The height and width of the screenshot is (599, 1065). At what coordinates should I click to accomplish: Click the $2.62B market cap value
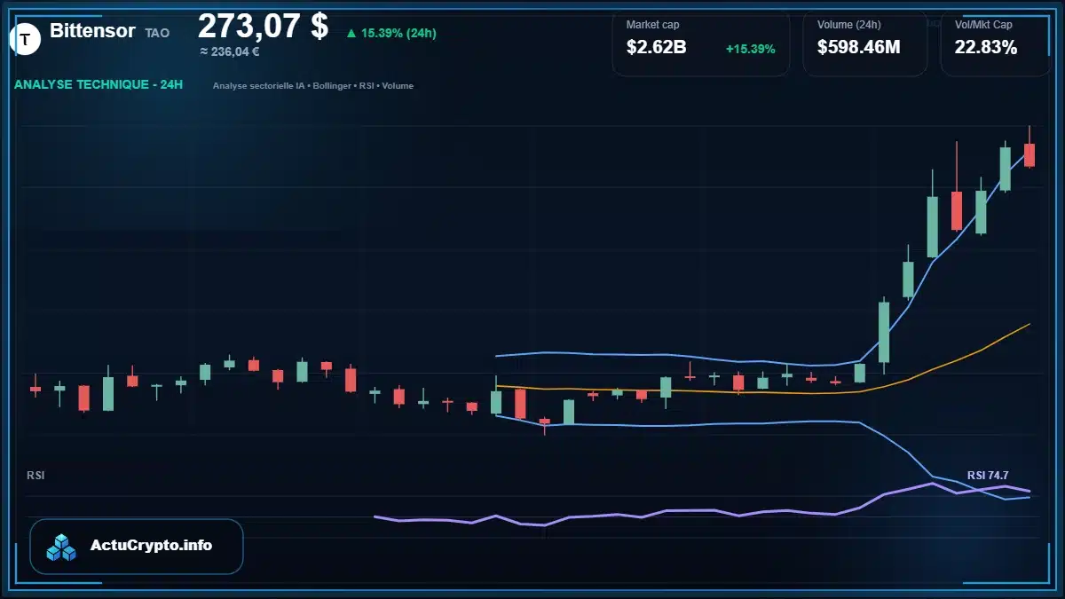[656, 48]
